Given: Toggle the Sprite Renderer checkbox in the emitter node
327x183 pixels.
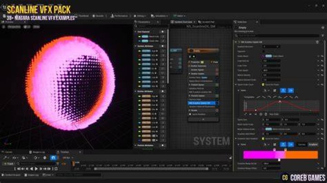Looking at the screenshot, I should (190, 114).
